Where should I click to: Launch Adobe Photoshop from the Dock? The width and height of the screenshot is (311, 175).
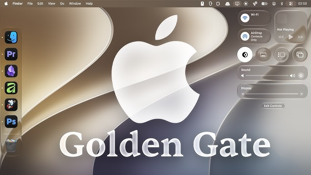pyautogui.click(x=11, y=121)
